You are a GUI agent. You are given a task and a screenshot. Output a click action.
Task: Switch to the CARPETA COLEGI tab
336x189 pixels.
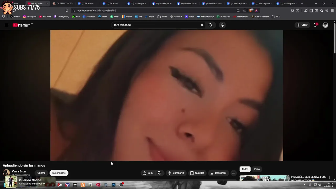pyautogui.click(x=62, y=3)
